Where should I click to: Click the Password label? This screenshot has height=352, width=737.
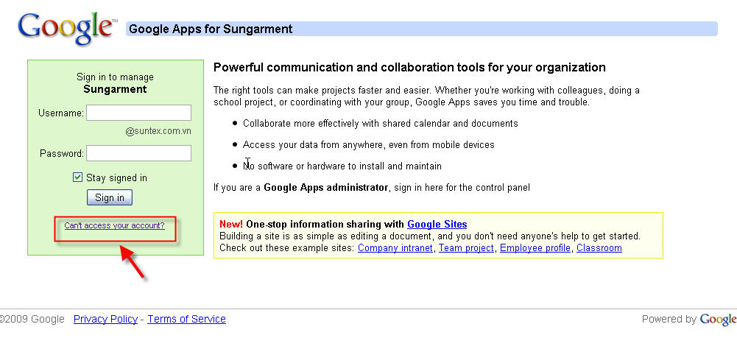[62, 154]
